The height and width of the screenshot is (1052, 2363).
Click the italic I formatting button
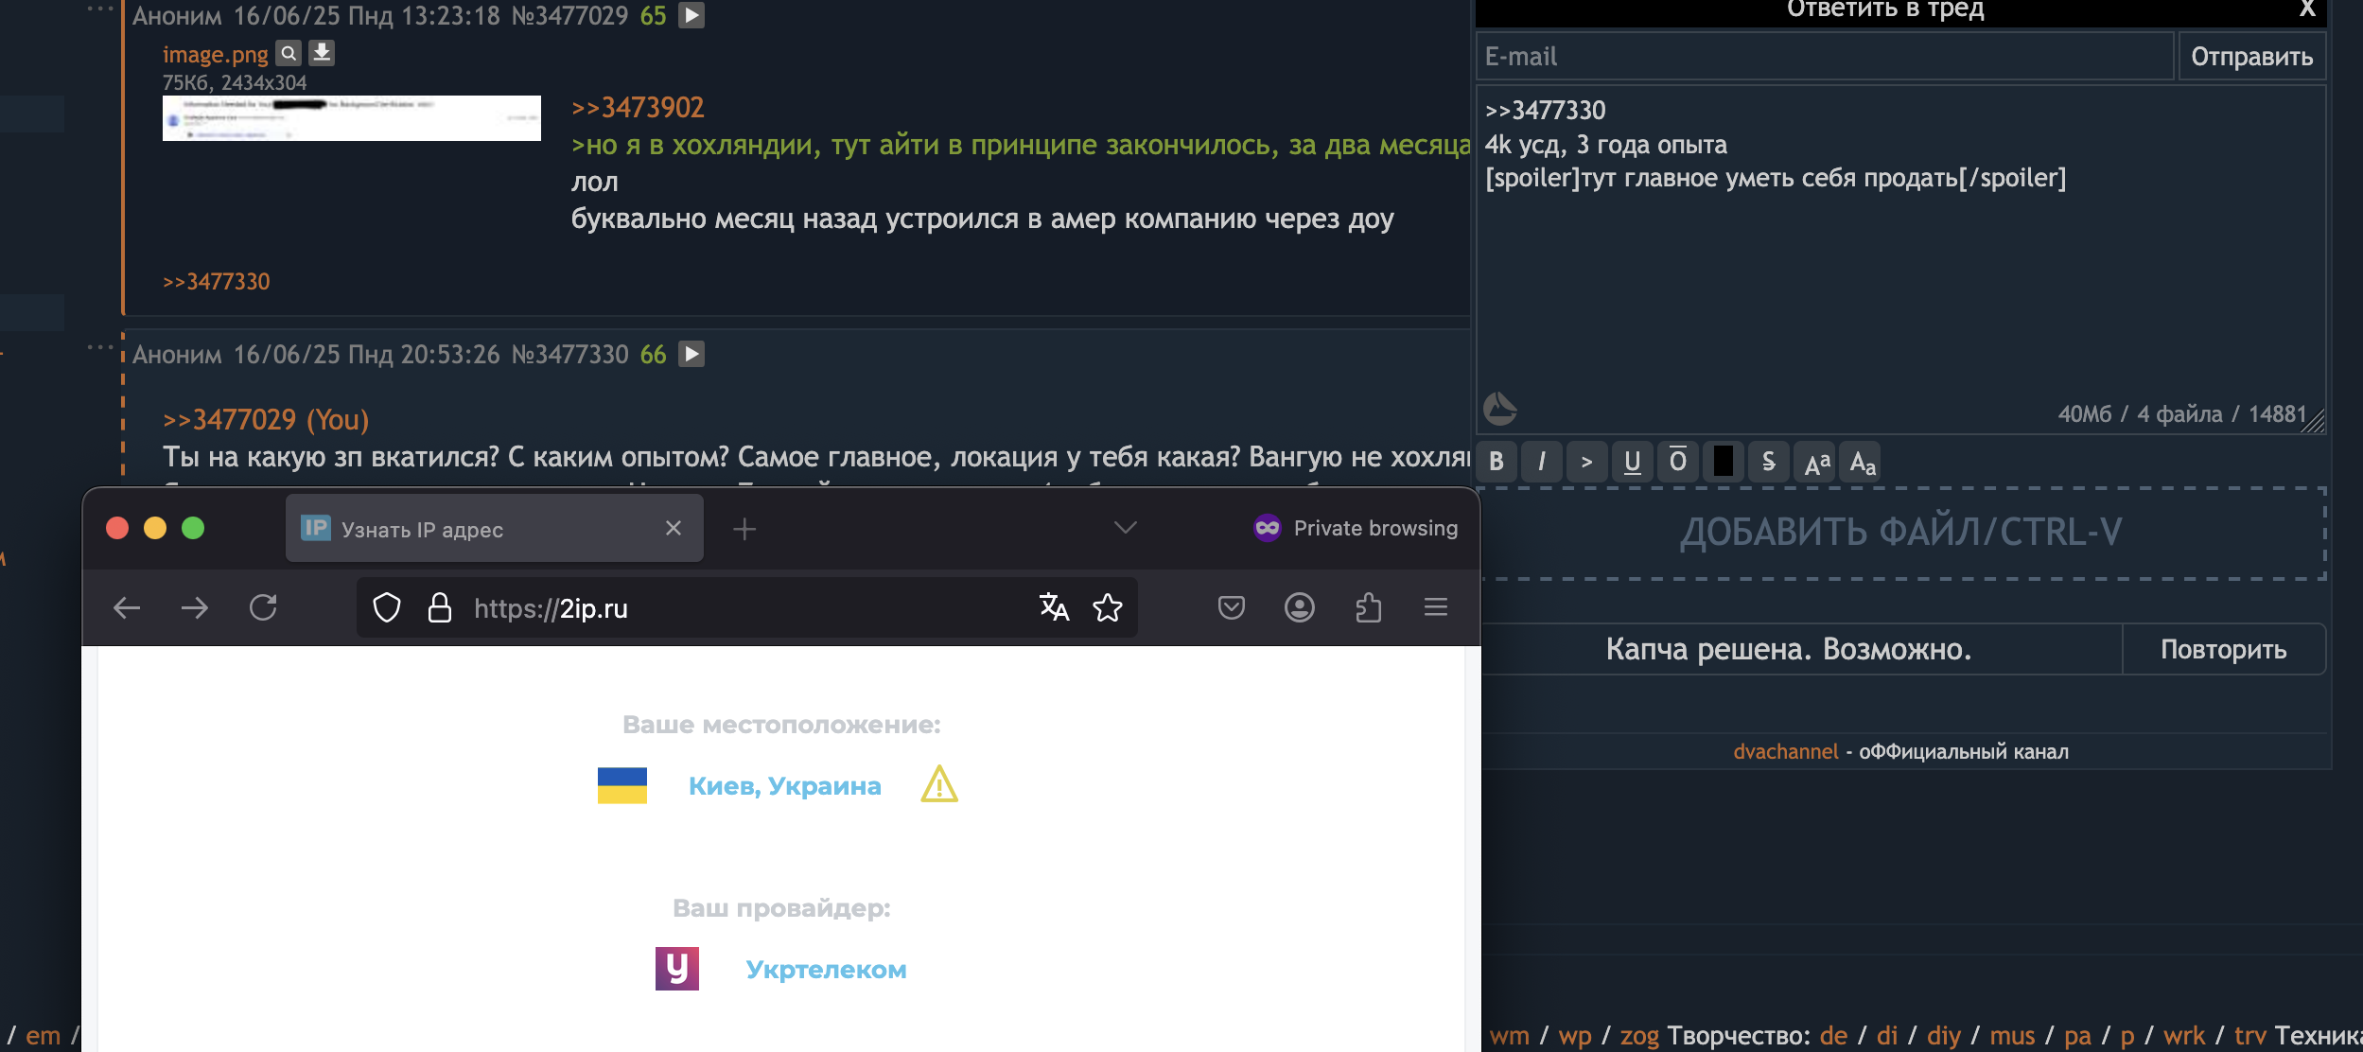click(1542, 462)
